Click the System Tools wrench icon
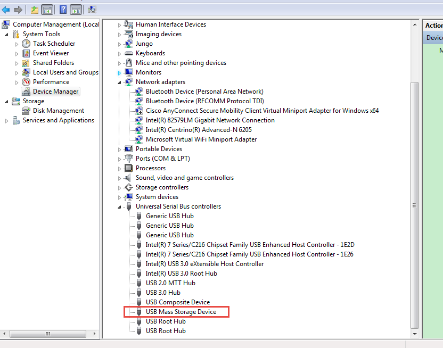The width and height of the screenshot is (443, 348). coord(16,34)
